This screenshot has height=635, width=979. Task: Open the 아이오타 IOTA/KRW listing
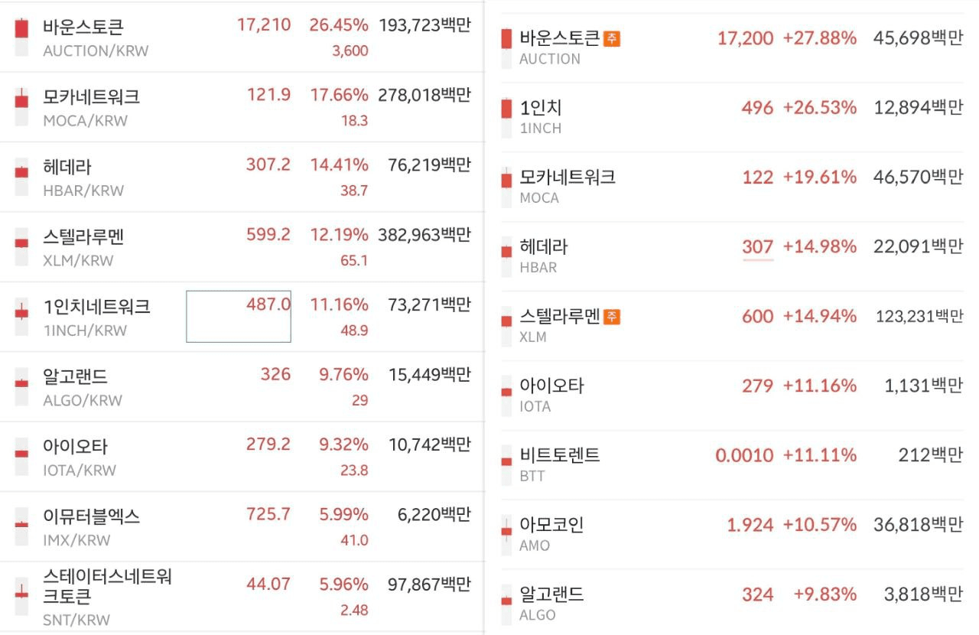(x=242, y=457)
